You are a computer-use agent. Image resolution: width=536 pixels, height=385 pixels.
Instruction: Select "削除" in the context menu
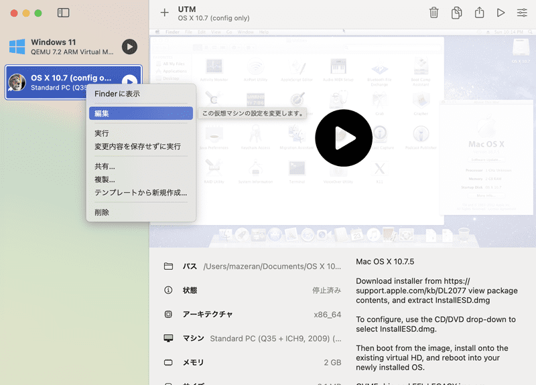tap(141, 212)
